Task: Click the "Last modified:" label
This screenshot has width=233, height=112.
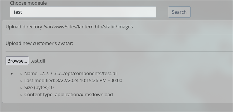Action: point(40,80)
